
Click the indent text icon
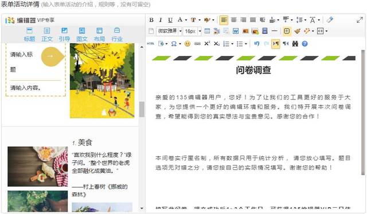[x=263, y=20]
